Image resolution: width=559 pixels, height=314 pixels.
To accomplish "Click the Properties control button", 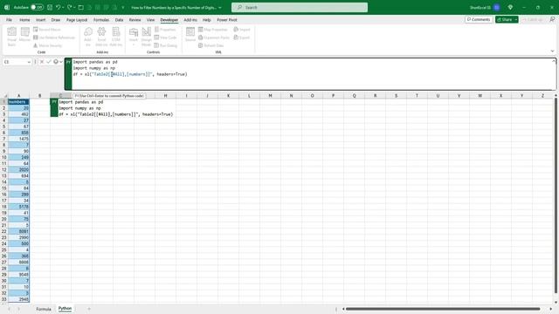I will tap(165, 30).
